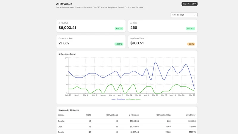
Task: Click the Copilot visits value 50
Action: pos(90,121)
